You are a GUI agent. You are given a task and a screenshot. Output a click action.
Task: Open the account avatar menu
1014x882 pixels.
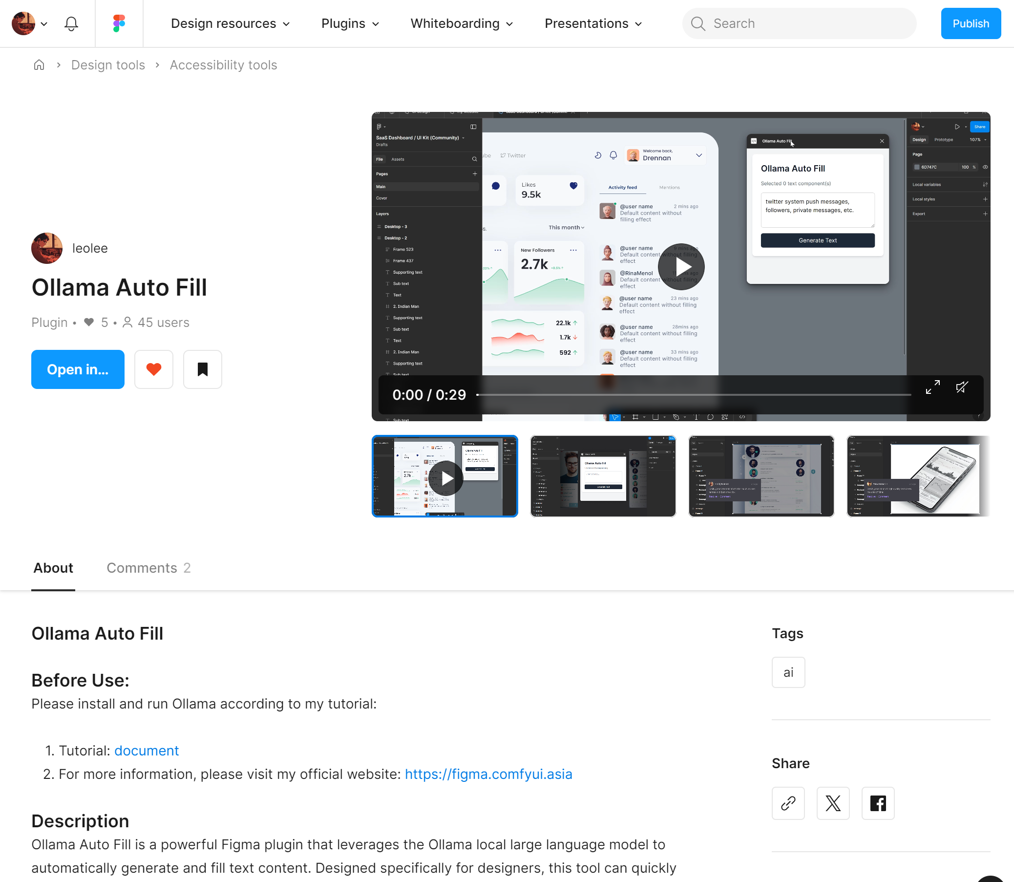click(29, 23)
